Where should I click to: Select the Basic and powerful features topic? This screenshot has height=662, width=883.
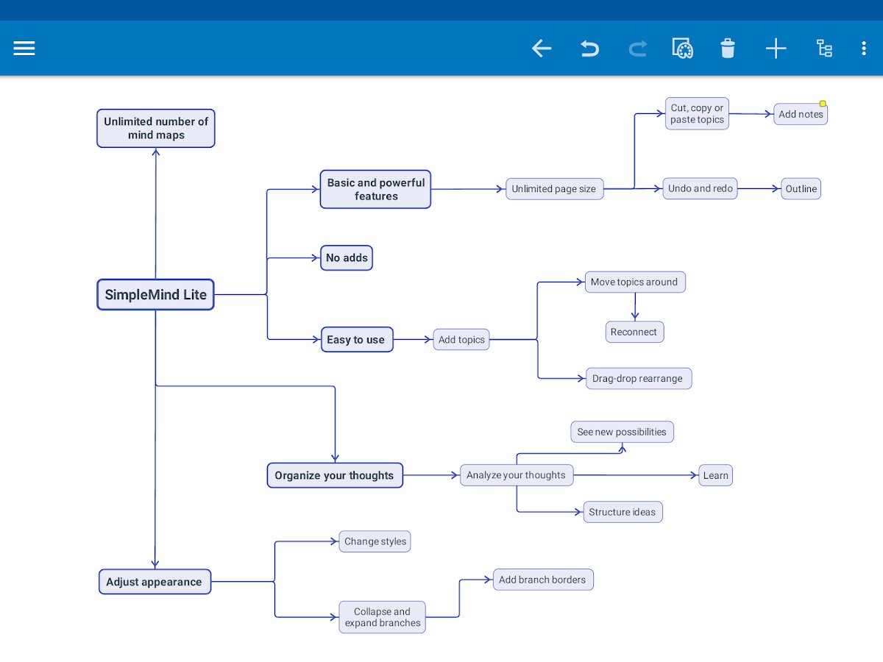point(375,189)
